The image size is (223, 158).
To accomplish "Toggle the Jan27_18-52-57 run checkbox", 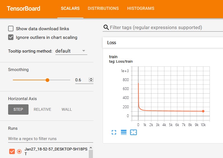I will [x=12, y=151].
